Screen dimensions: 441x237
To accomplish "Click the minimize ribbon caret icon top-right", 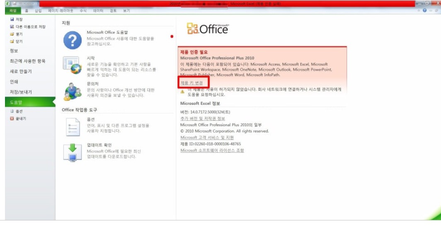I will point(419,10).
